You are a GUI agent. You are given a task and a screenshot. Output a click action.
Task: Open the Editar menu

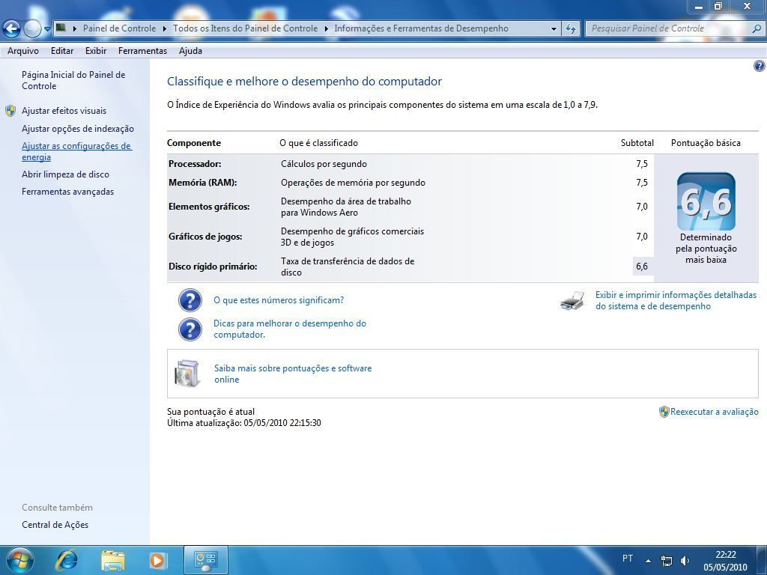[62, 51]
